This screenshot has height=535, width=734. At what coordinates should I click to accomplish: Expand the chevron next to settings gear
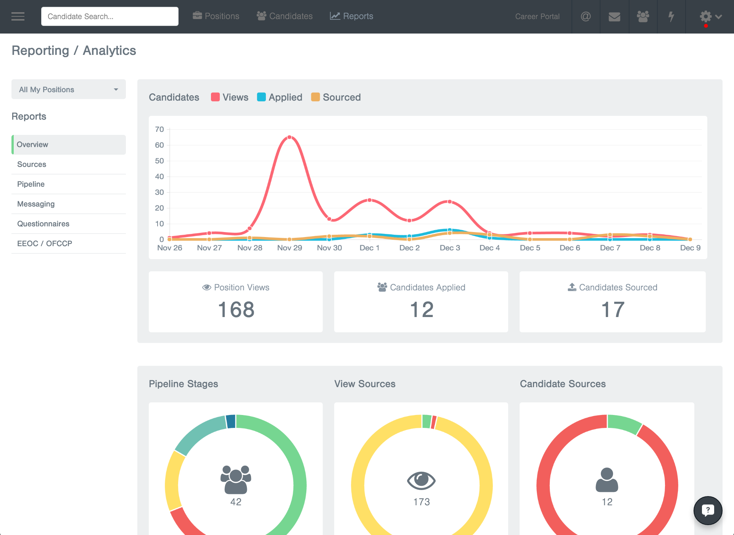coord(719,16)
